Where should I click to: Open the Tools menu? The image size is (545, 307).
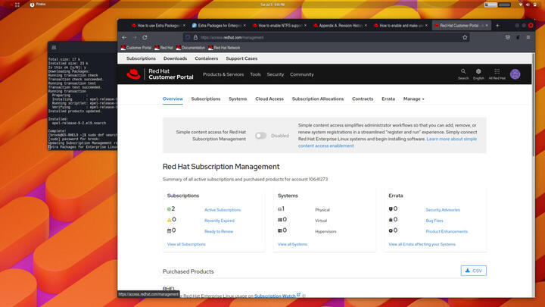[x=256, y=74]
